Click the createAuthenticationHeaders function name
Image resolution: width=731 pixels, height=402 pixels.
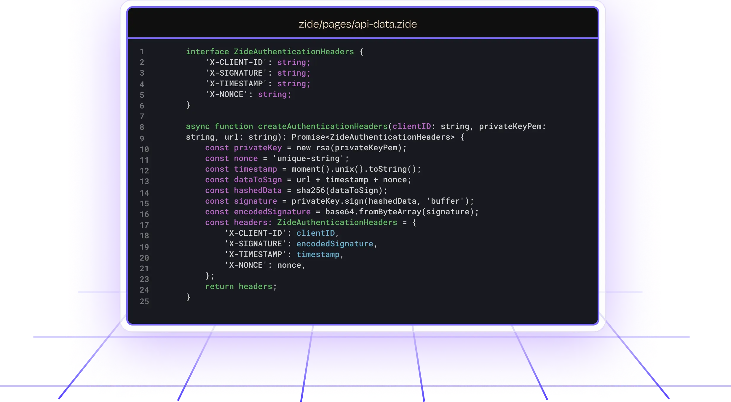click(323, 126)
